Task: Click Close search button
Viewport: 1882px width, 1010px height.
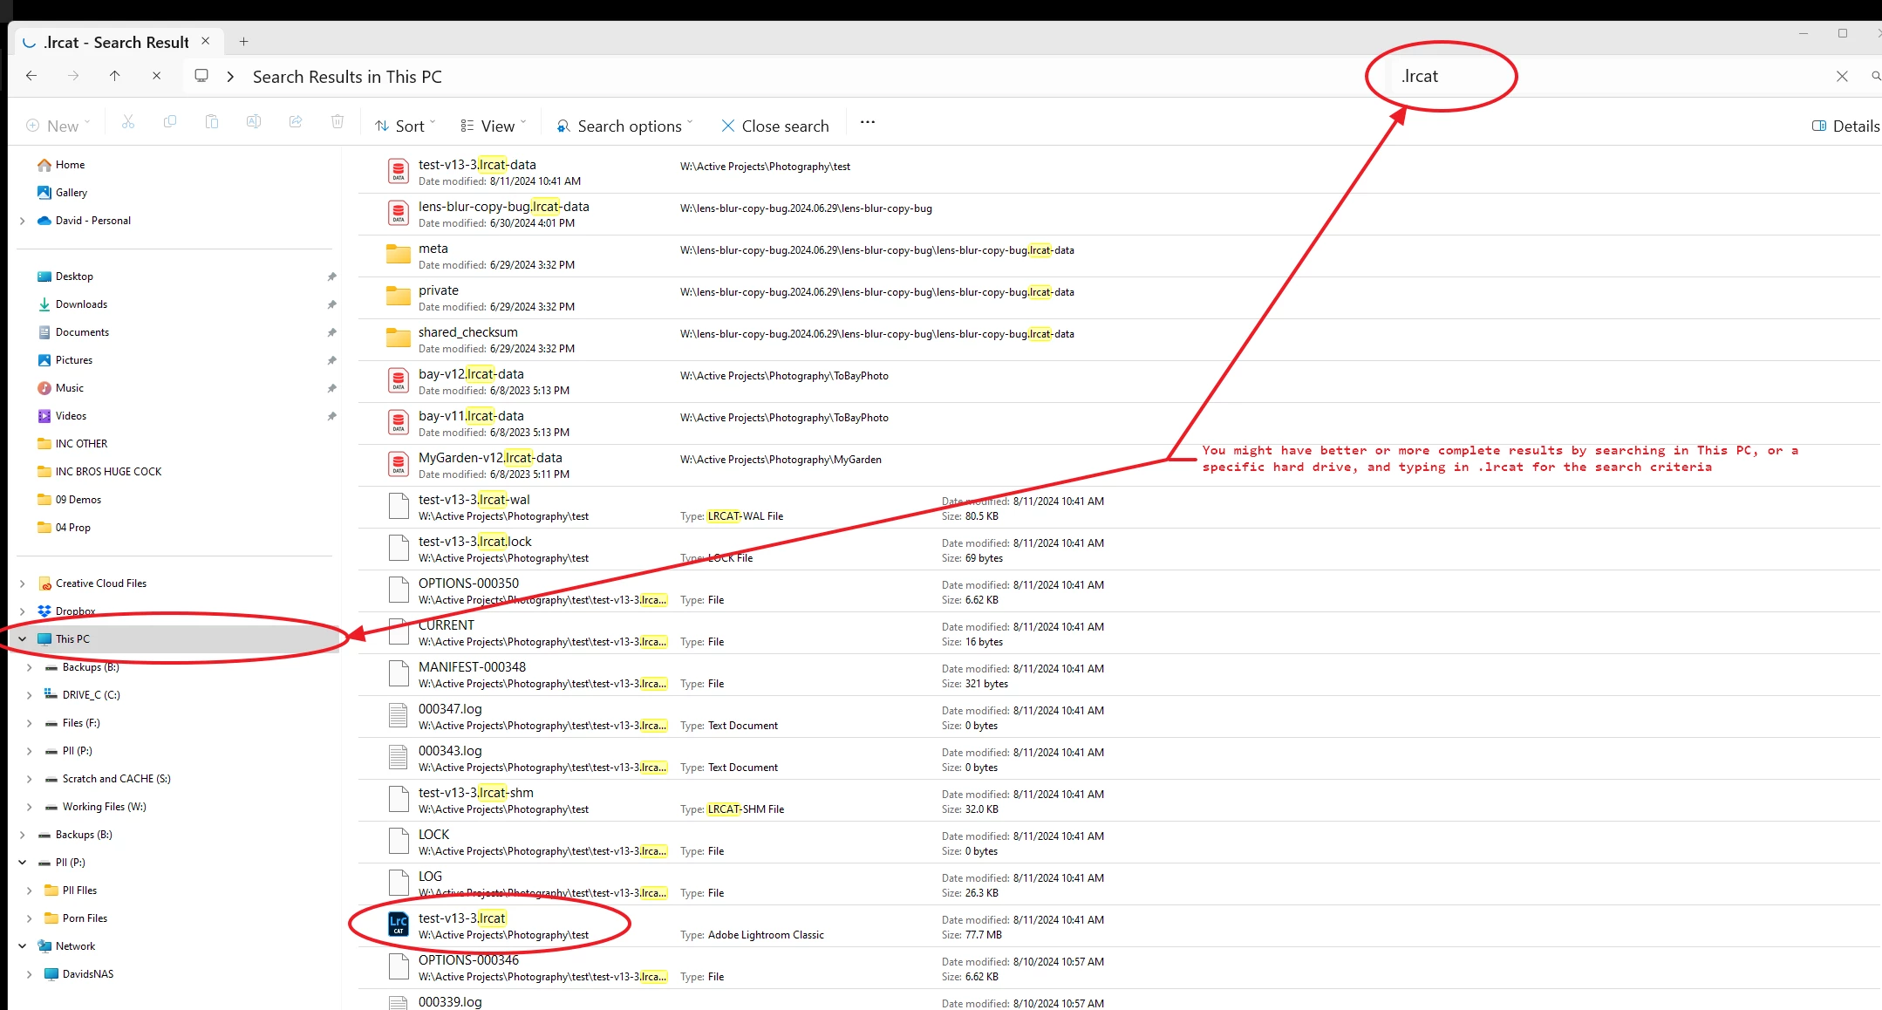Action: pyautogui.click(x=774, y=126)
